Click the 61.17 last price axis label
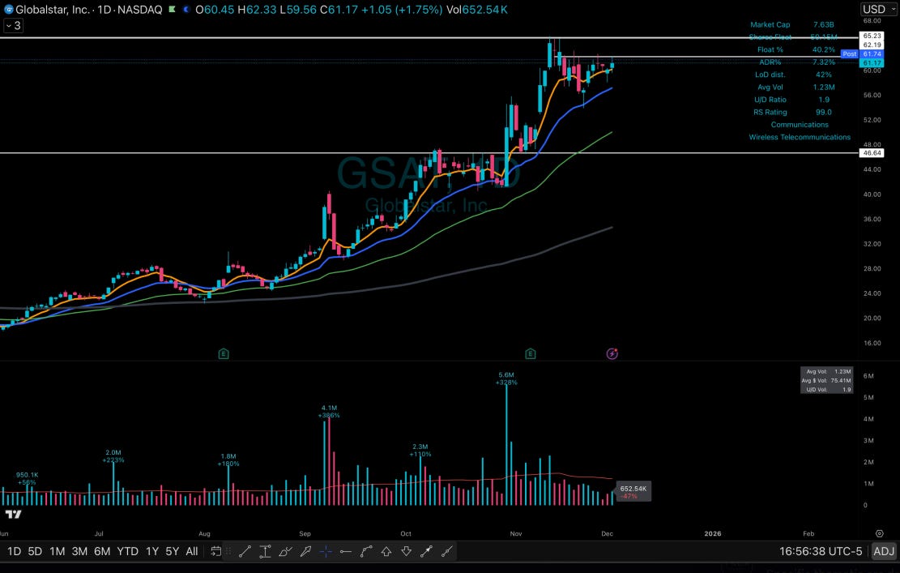The height and width of the screenshot is (573, 900). click(872, 63)
